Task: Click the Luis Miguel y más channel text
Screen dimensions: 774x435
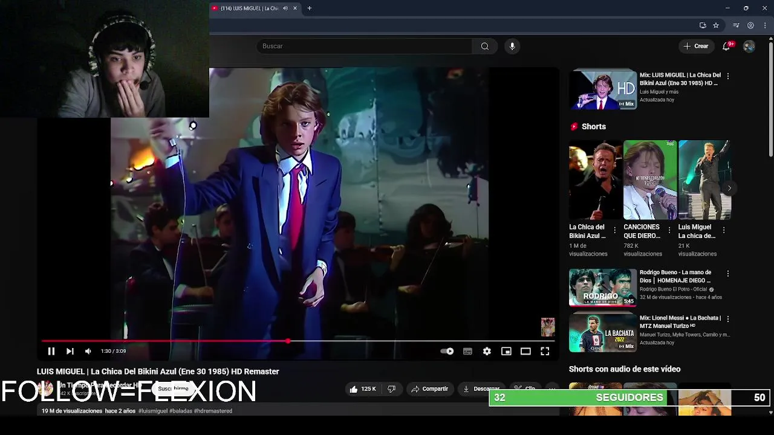Action: [x=659, y=92]
